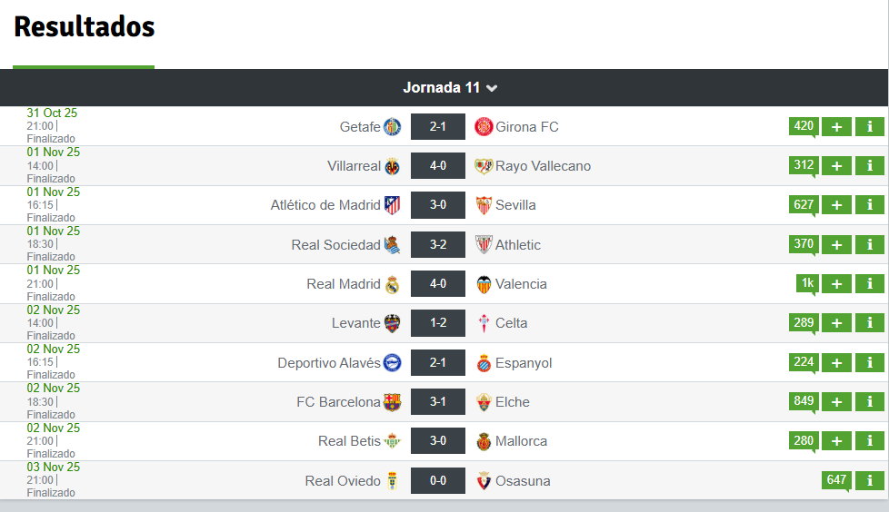Open 849 comments on Barcelona match

coord(804,401)
